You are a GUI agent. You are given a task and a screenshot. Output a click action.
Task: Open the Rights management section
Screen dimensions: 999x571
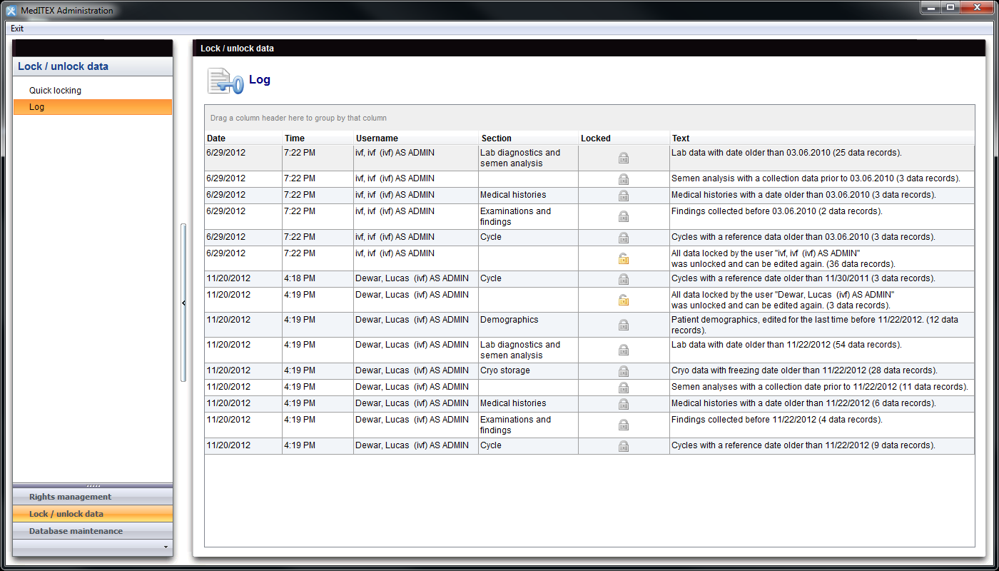pos(93,497)
